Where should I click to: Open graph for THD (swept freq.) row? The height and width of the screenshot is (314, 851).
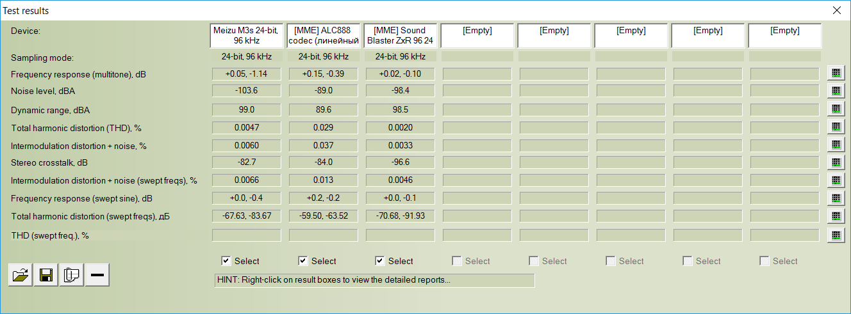pos(835,235)
